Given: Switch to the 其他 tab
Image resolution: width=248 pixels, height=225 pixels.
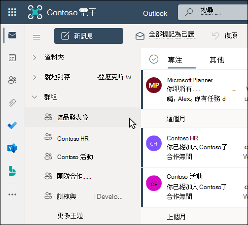Looking at the screenshot, I should click(217, 60).
